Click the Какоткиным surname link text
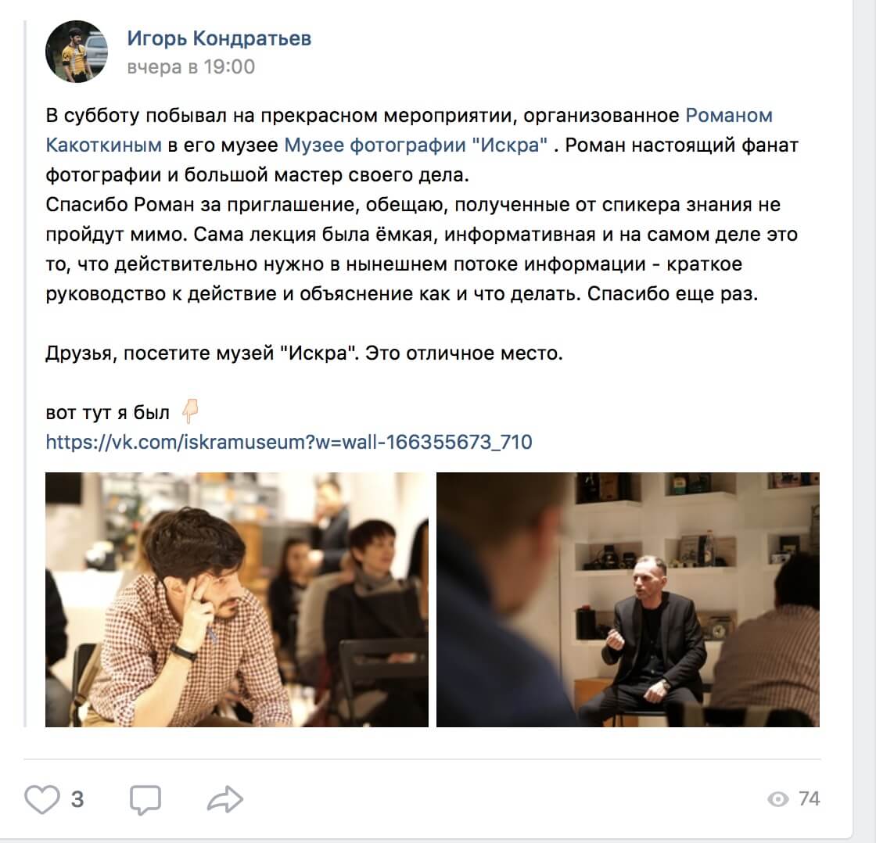This screenshot has height=843, width=876. 103,145
